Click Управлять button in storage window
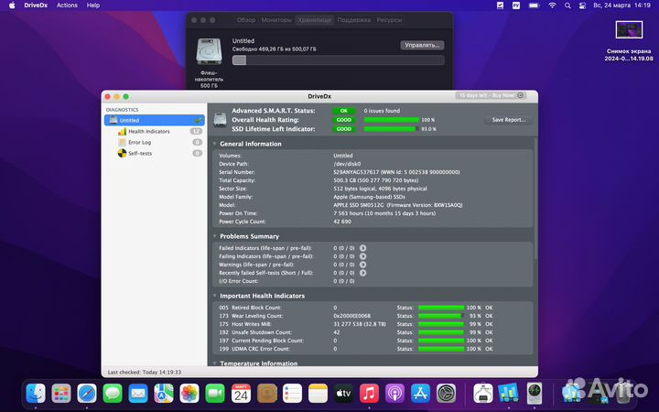 click(x=422, y=45)
